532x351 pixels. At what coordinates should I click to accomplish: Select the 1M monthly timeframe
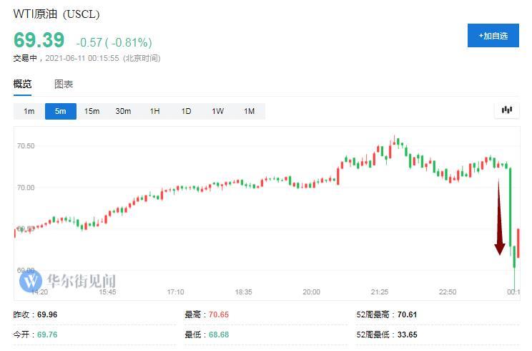pyautogui.click(x=249, y=111)
